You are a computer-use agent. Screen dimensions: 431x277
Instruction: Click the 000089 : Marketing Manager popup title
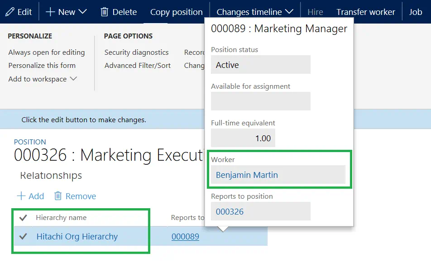[279, 29]
